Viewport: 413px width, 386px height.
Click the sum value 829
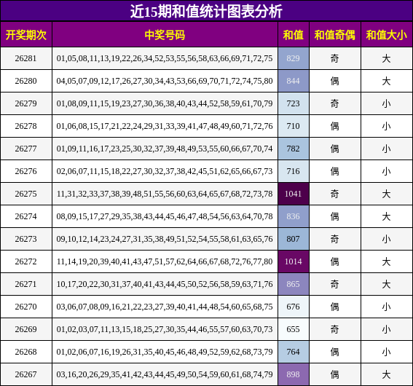pyautogui.click(x=293, y=58)
